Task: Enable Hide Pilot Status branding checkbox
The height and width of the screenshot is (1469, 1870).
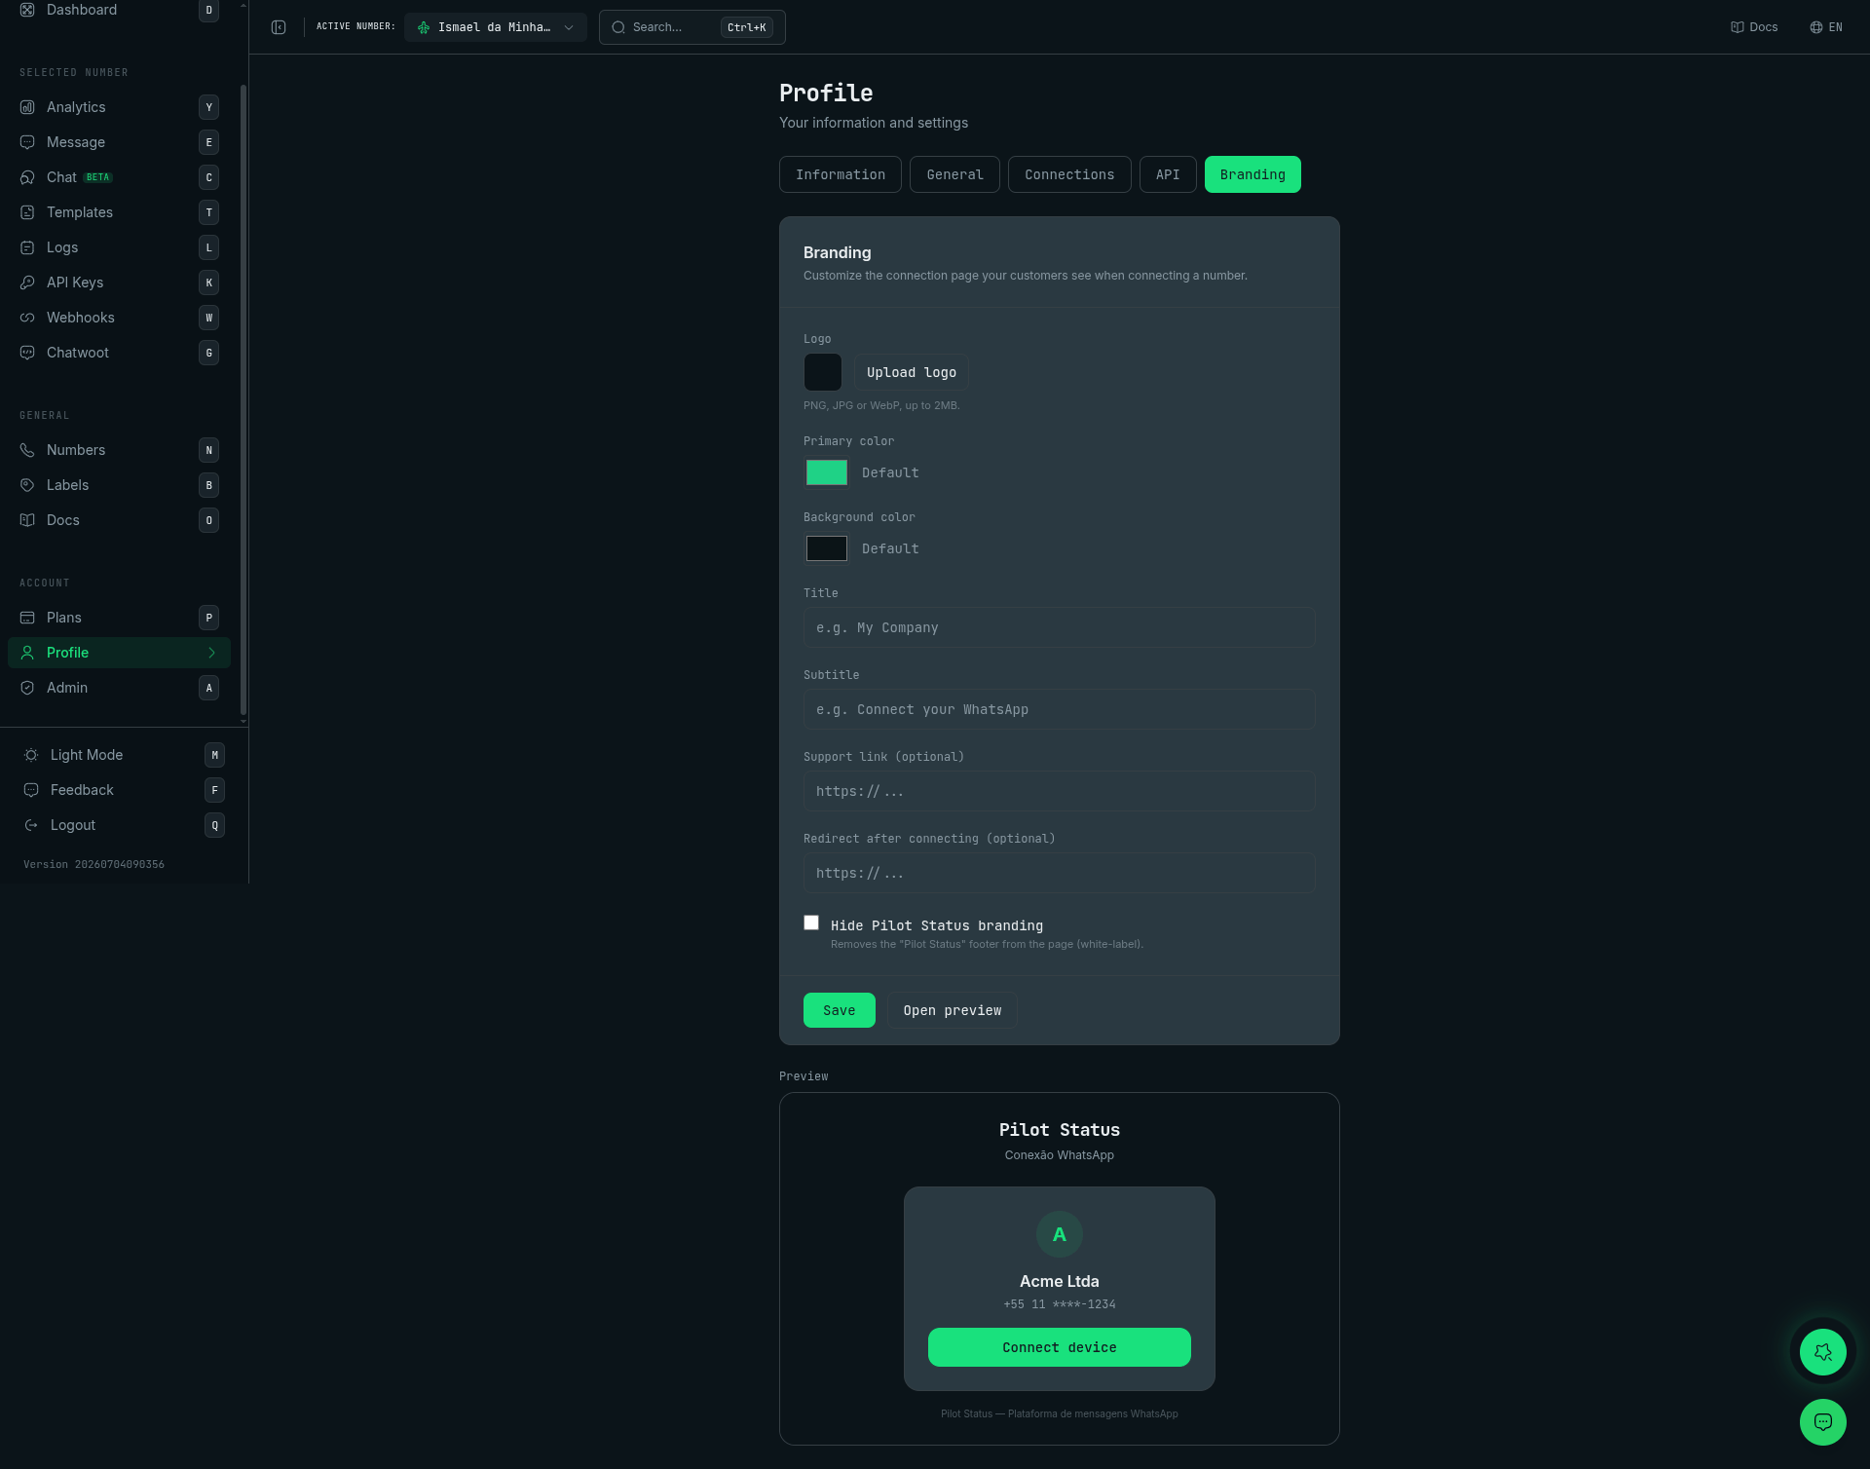Action: click(x=811, y=923)
